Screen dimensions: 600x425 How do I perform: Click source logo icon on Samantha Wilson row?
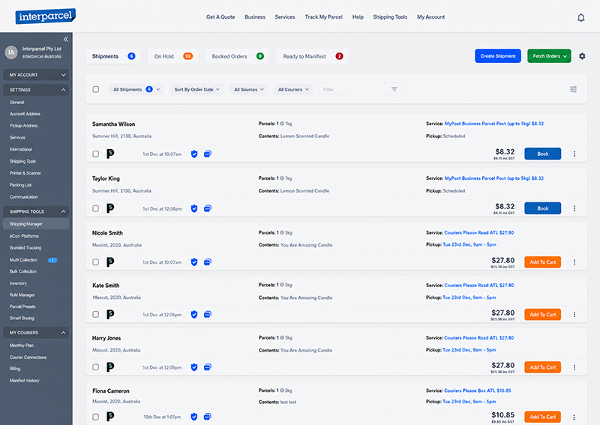110,154
